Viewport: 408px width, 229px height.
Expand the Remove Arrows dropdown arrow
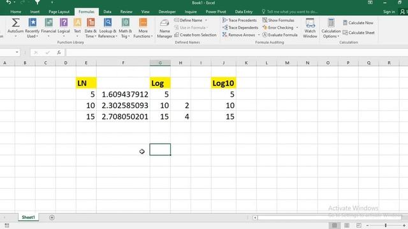click(259, 35)
